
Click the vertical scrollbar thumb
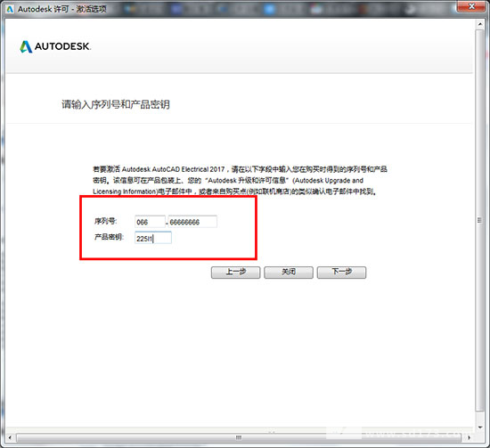pos(480,221)
